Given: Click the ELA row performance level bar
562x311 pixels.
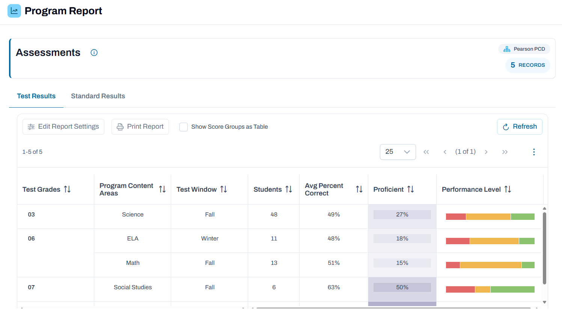Looking at the screenshot, I should click(x=490, y=241).
